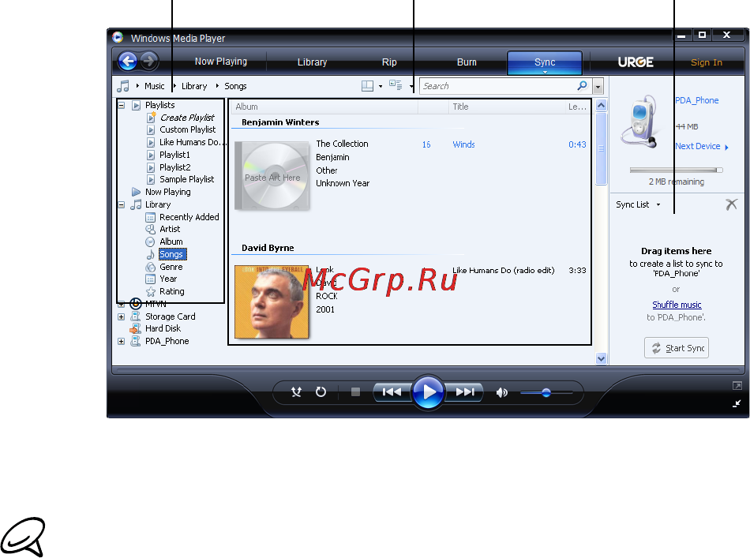Click the volume slider
Viewport: 750px width, 558px height.
point(546,392)
